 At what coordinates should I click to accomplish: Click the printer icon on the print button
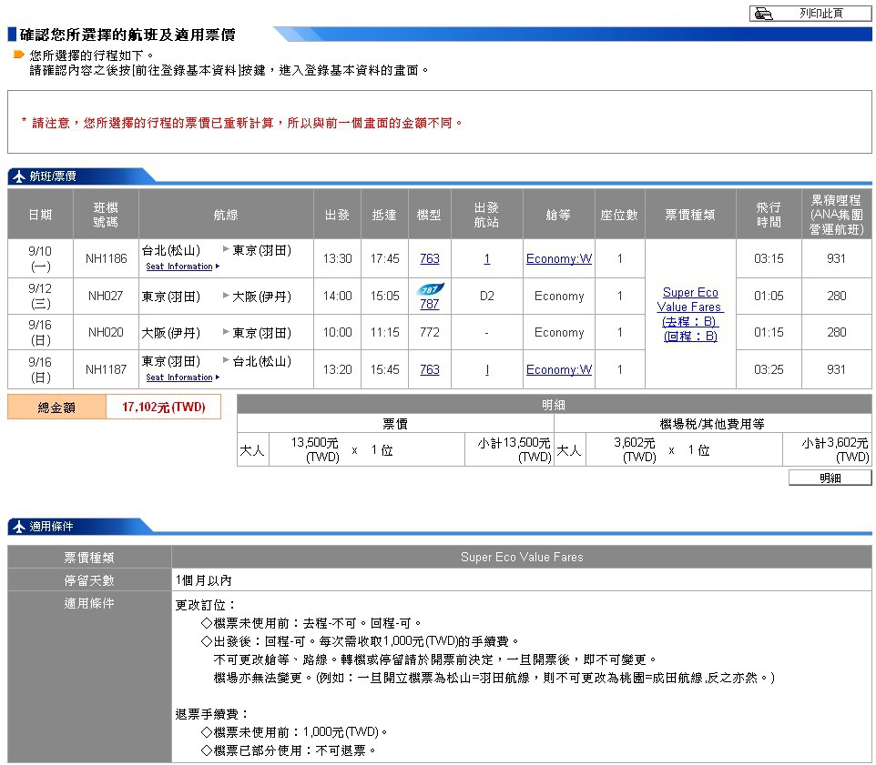pyautogui.click(x=763, y=14)
